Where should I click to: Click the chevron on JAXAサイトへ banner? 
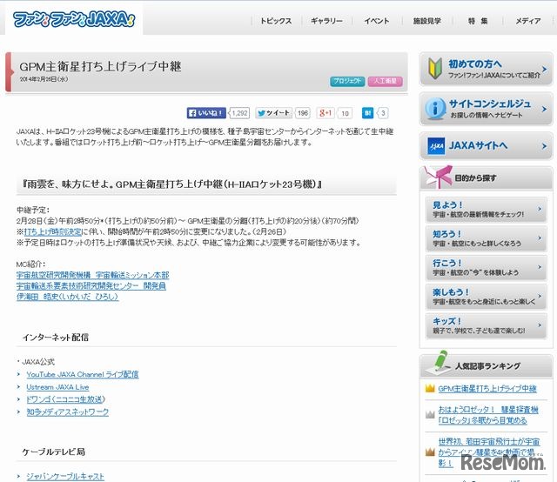(x=544, y=146)
